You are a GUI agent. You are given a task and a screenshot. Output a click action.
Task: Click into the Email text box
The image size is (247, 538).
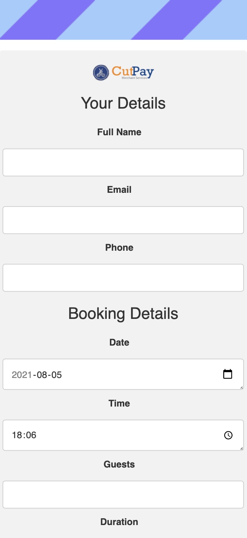click(123, 220)
